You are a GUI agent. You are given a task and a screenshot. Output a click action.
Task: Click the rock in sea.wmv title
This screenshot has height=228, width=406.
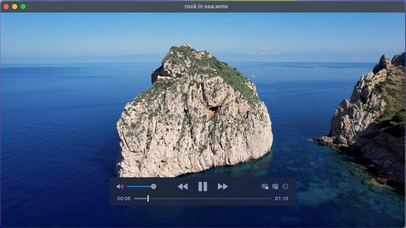point(206,6)
